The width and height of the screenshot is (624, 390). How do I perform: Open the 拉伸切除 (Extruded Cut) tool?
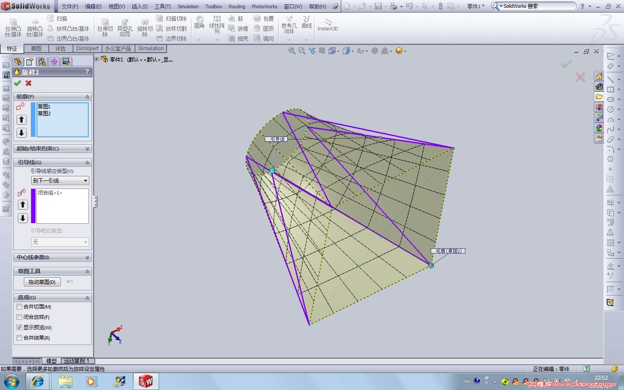105,26
